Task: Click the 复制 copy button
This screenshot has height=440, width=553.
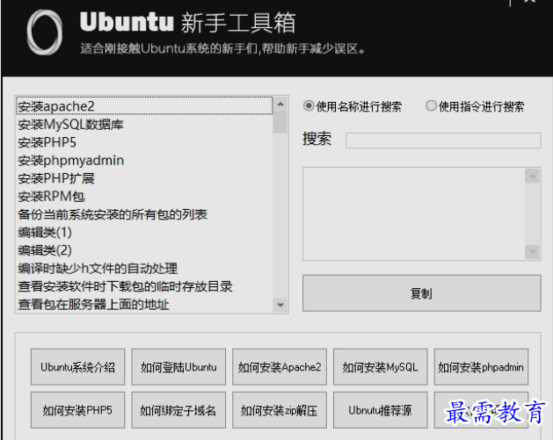Action: [x=421, y=293]
